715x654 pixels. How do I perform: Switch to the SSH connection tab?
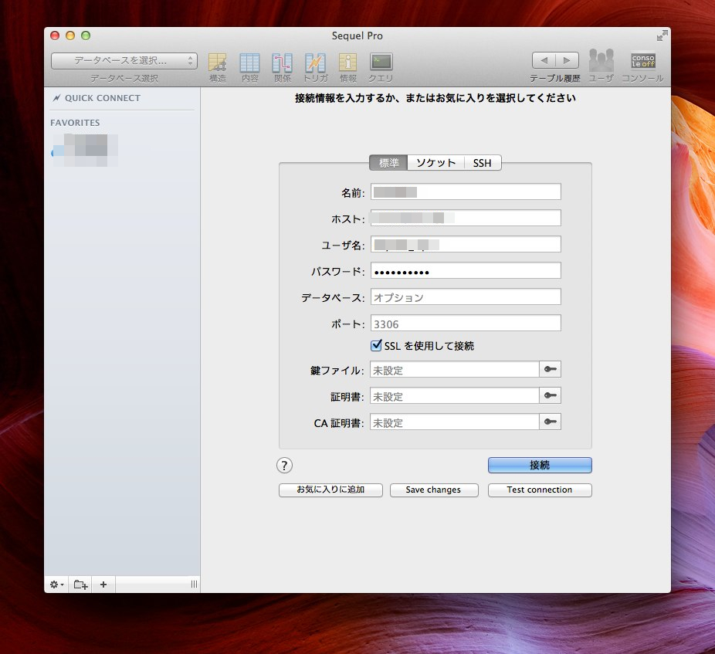coord(482,163)
